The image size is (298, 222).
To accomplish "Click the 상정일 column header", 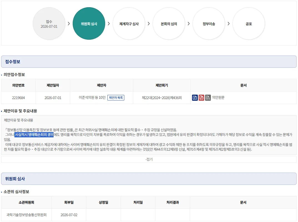I will [103, 202].
